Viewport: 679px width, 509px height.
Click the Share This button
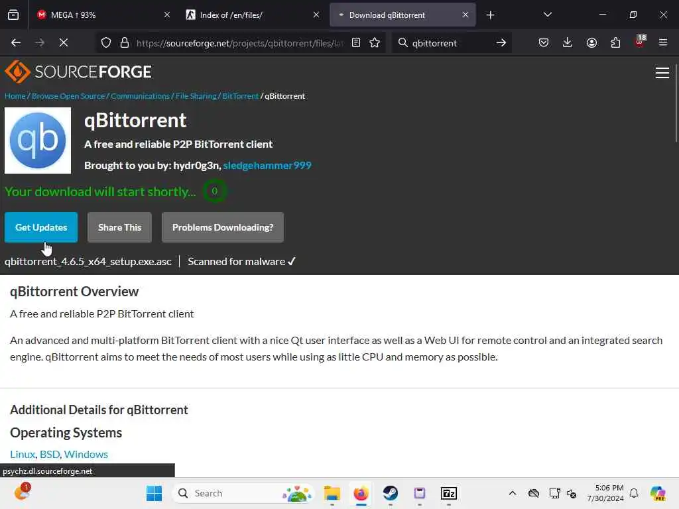[x=119, y=227]
